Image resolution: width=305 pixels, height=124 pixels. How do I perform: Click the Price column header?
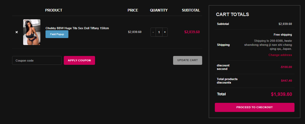133,10
